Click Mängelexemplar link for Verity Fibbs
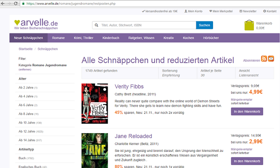Image resolution: width=280 pixels, height=168 pixels. pyautogui.click(x=242, y=99)
